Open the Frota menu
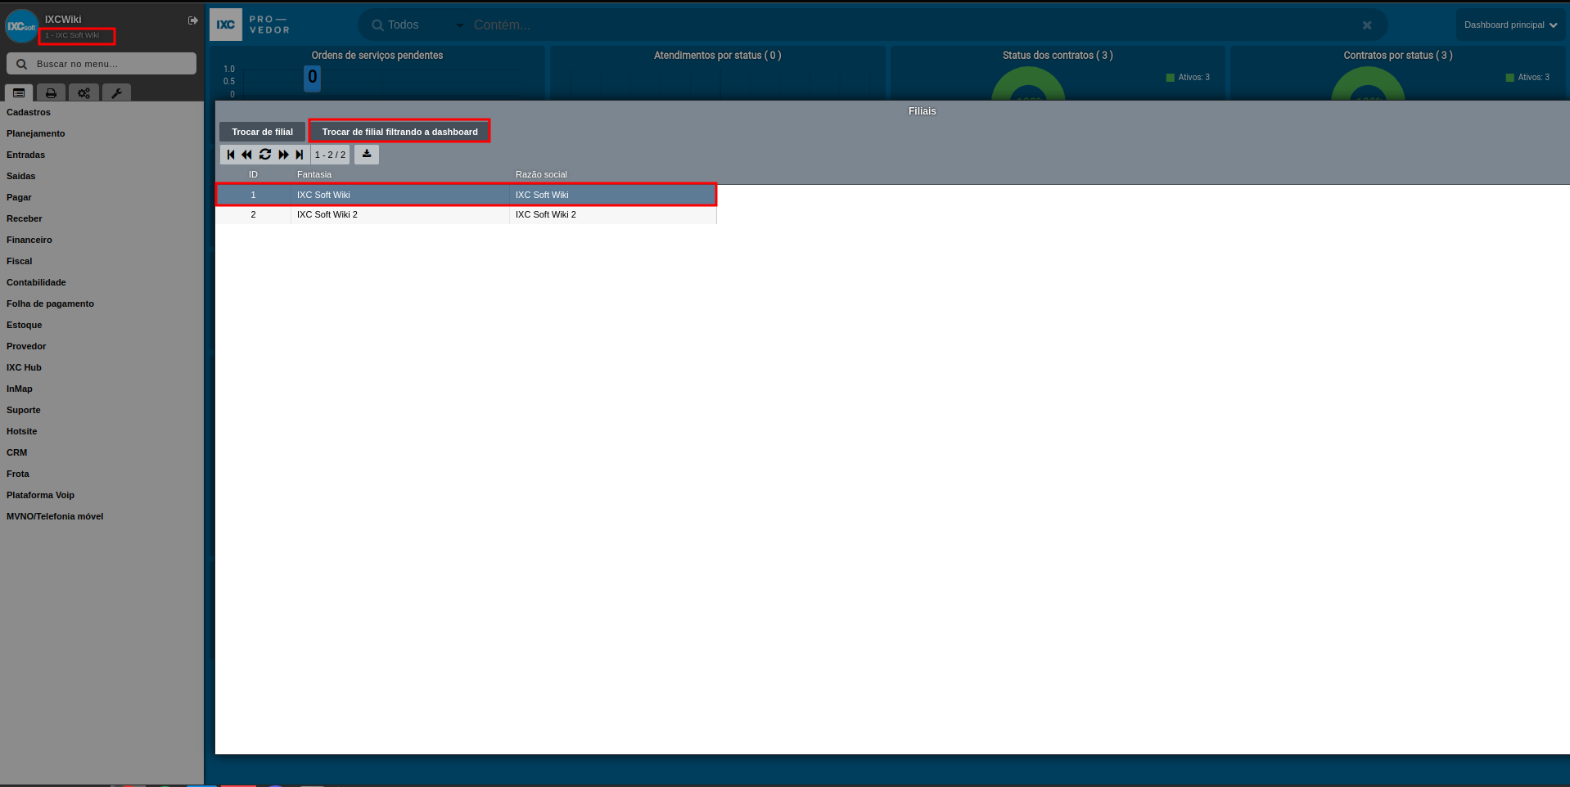Image resolution: width=1570 pixels, height=787 pixels. (18, 474)
